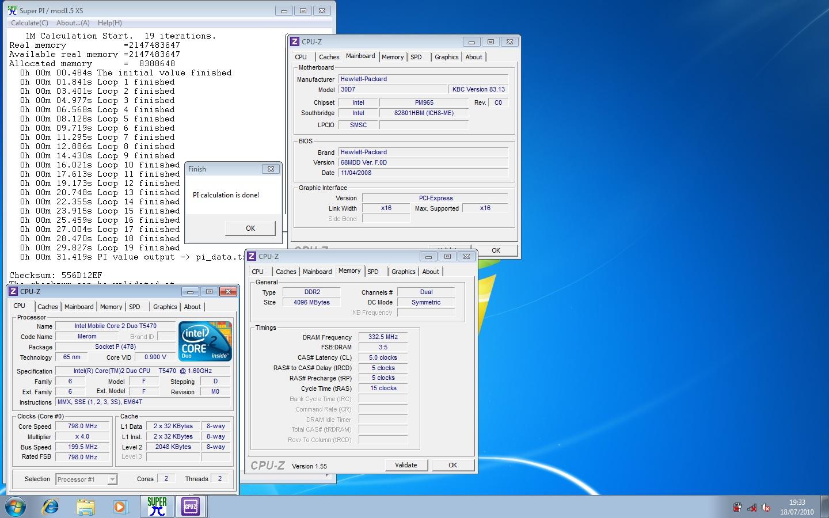Viewport: 829px width, 518px height.
Task: Click the processor name Intel Mobile Core 2 Duo T5470
Action: pos(115,326)
